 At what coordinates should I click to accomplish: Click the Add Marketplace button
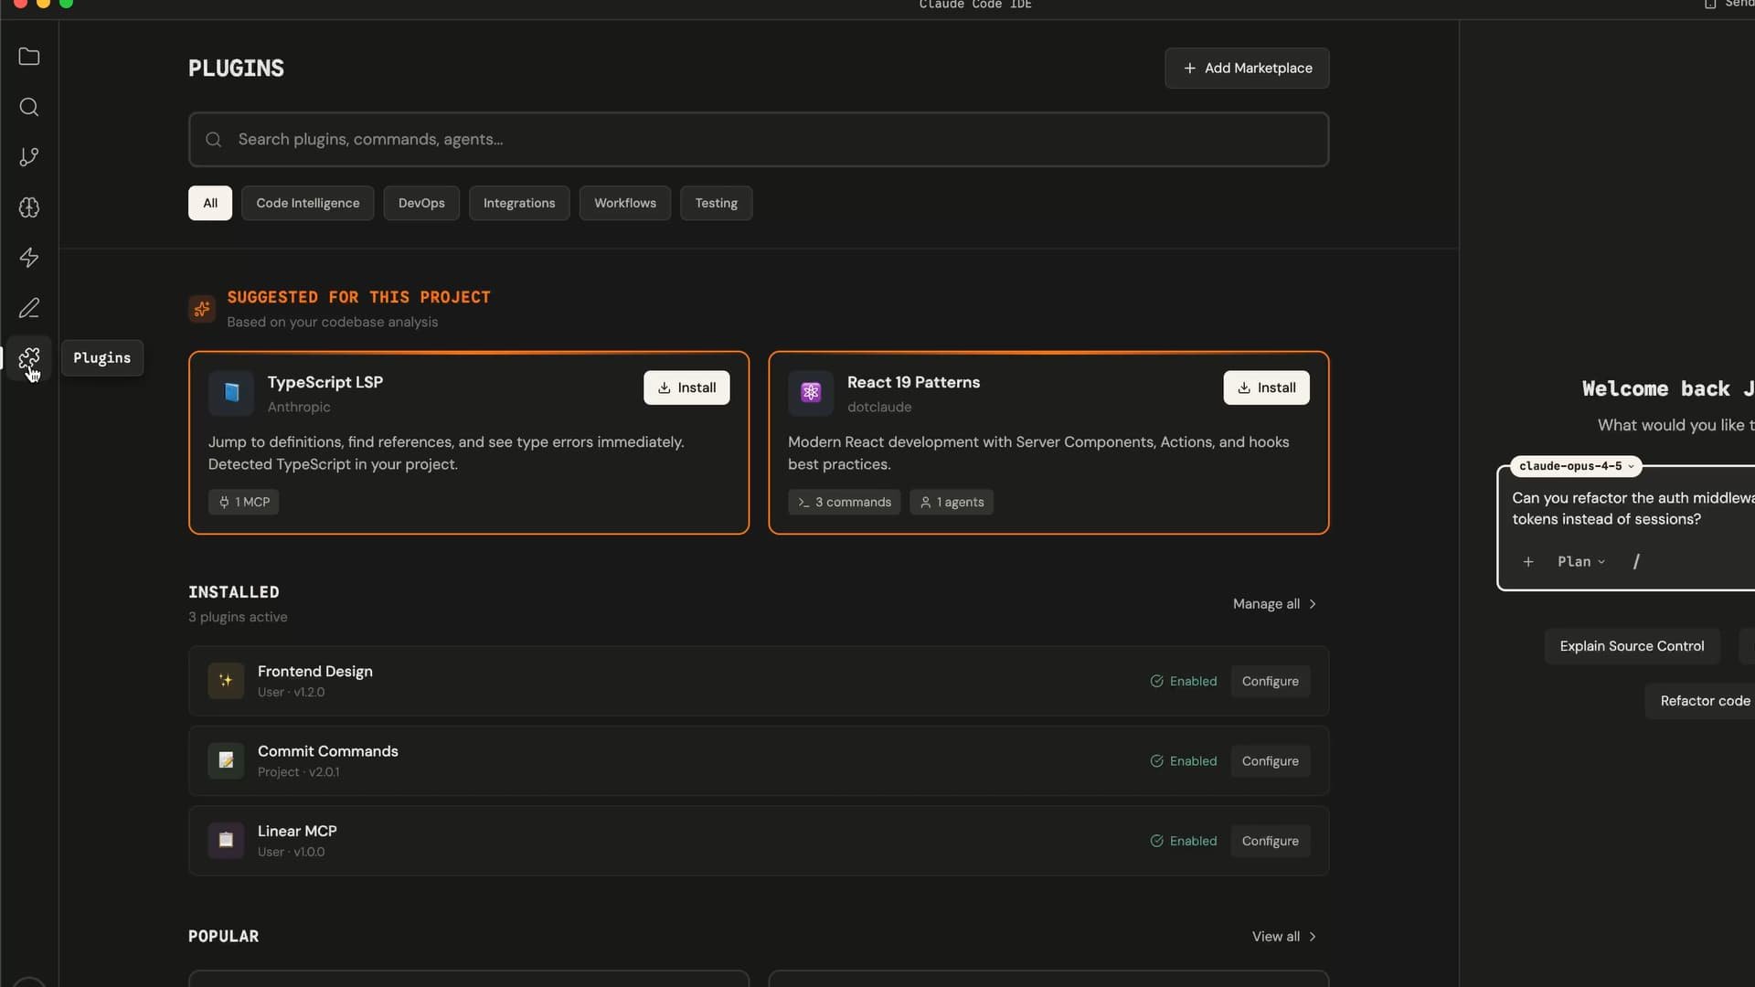tap(1247, 69)
